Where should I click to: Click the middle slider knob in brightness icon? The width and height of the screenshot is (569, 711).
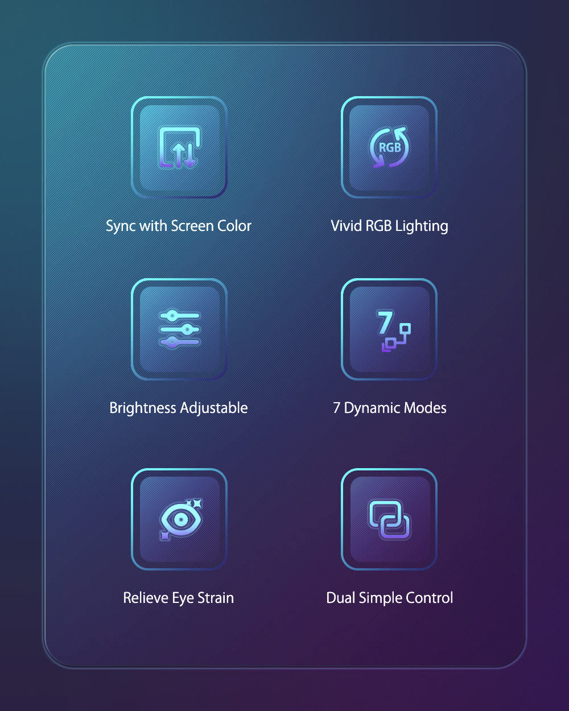tap(187, 329)
